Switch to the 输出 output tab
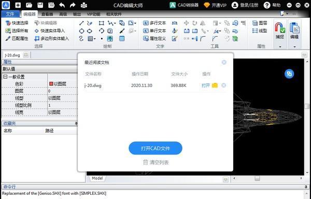Viewport: 311px width, 199px height. point(77,15)
